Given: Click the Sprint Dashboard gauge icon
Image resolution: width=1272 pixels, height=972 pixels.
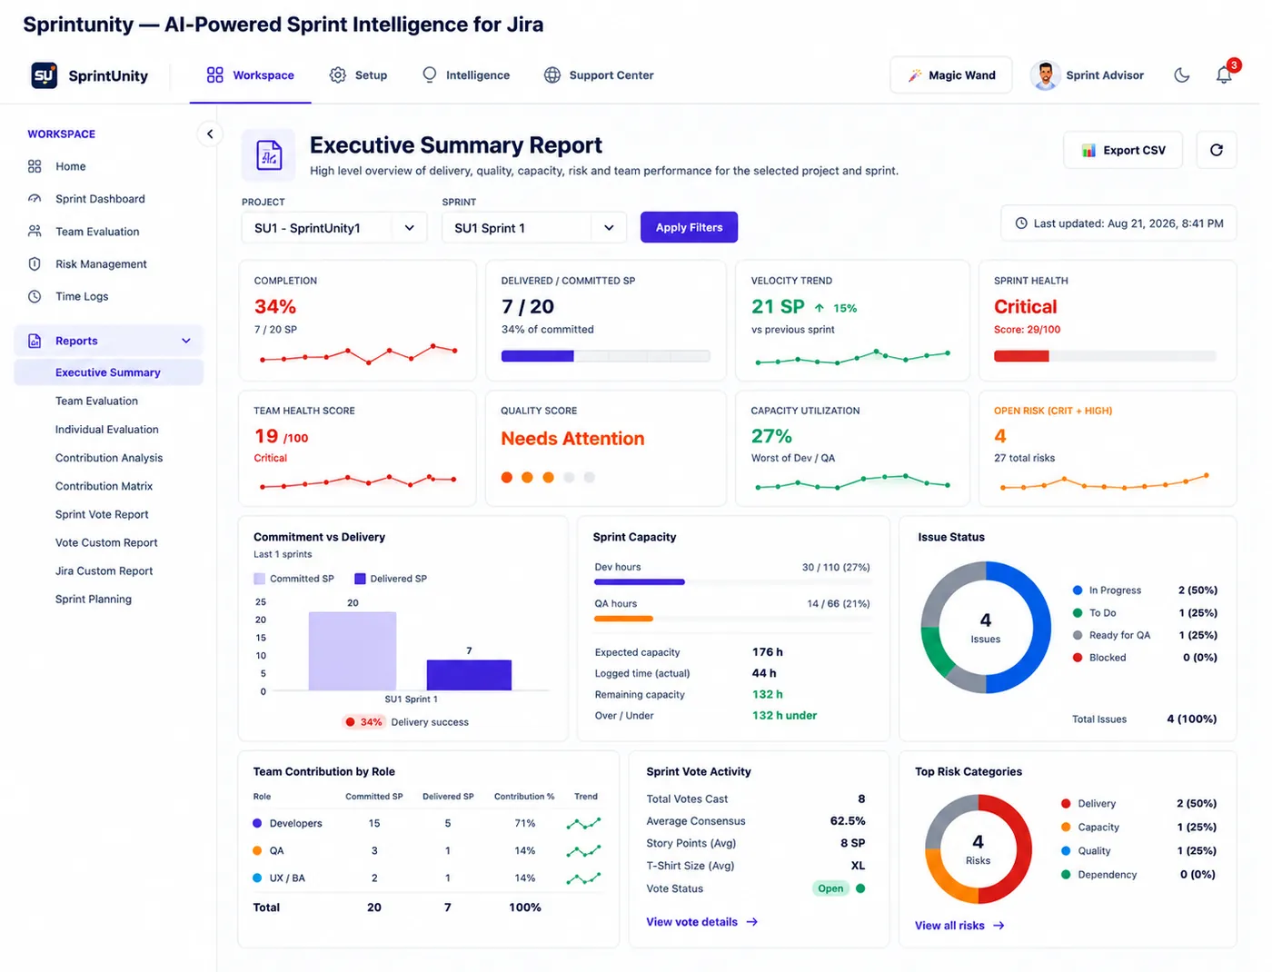Looking at the screenshot, I should [x=35, y=199].
